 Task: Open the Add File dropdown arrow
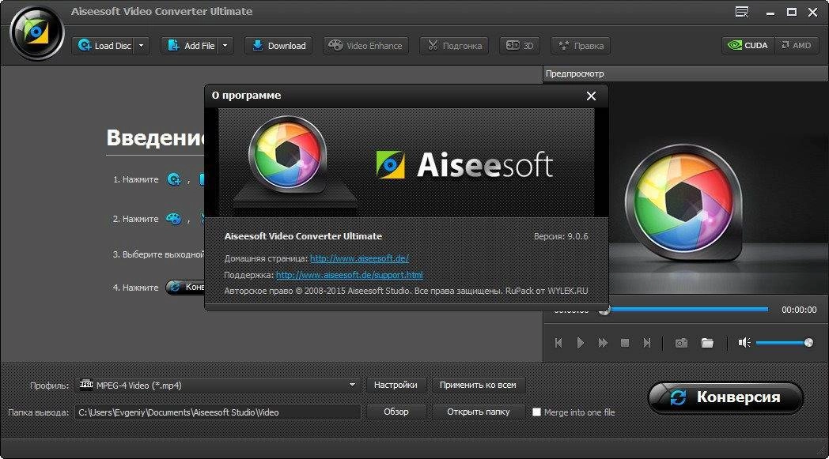(x=225, y=45)
